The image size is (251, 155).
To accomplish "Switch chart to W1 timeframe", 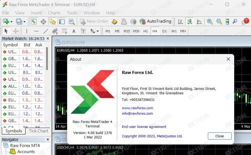I will (x=174, y=31).
